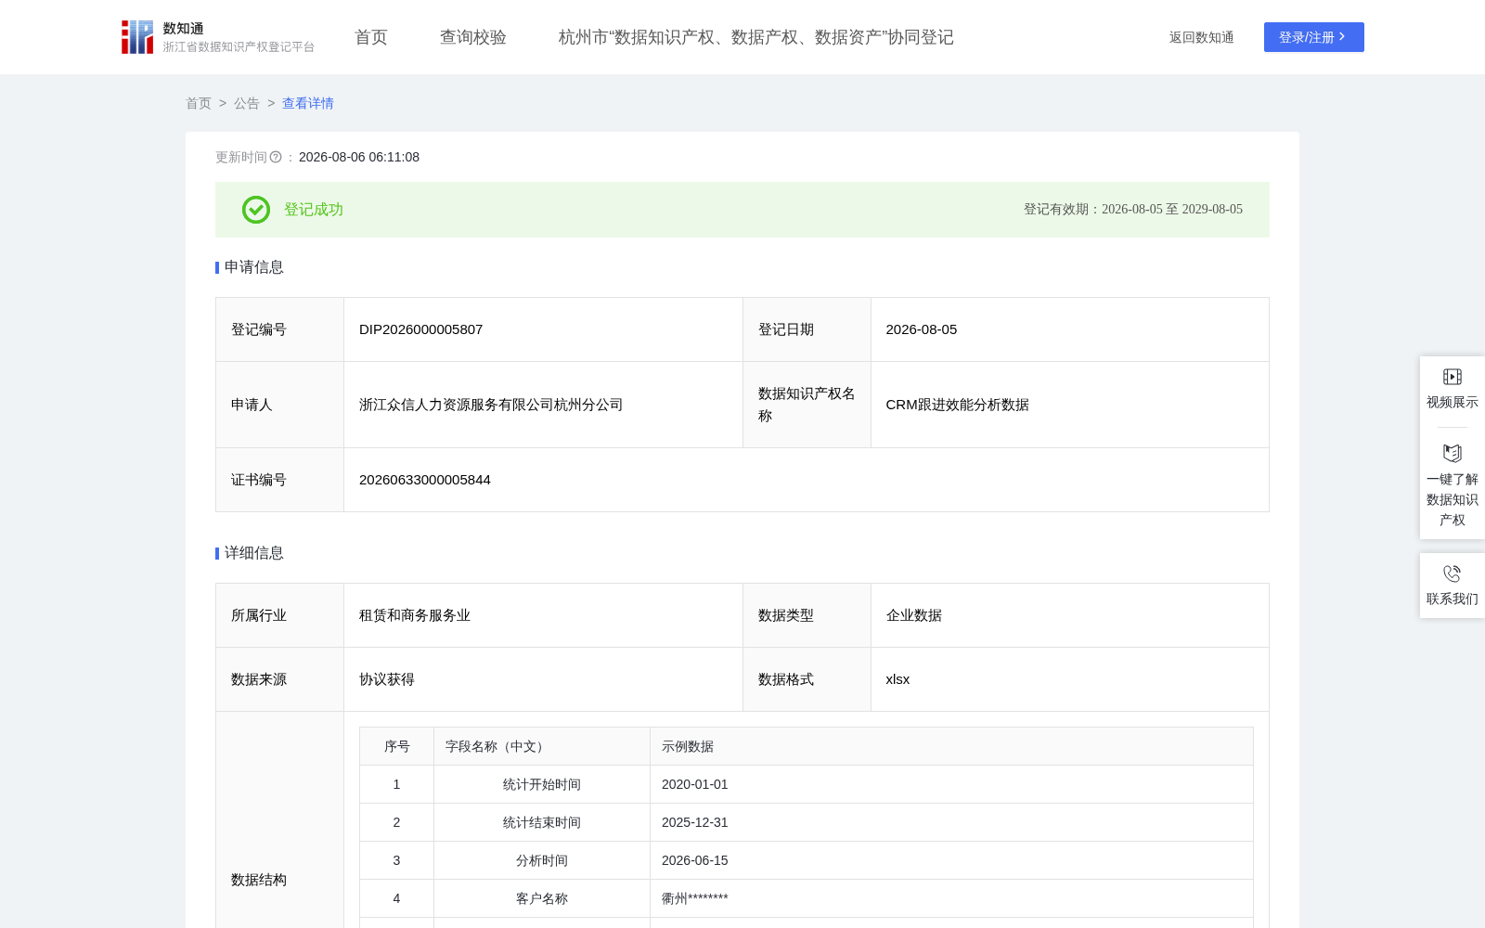Click 首页 in the breadcrumb

199,103
